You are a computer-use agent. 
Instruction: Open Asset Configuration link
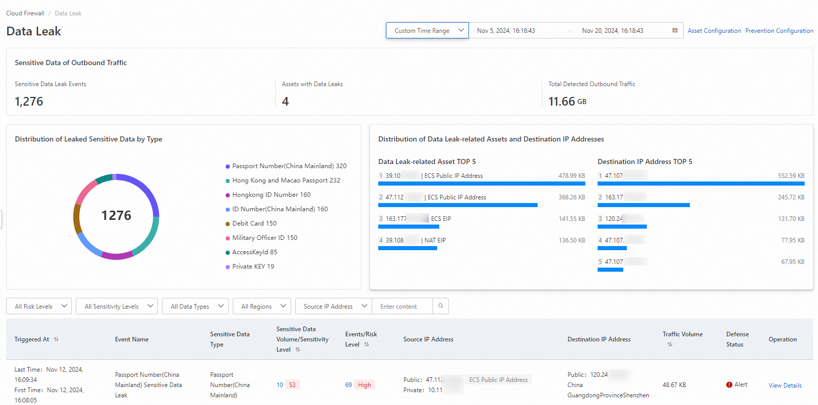tap(714, 31)
